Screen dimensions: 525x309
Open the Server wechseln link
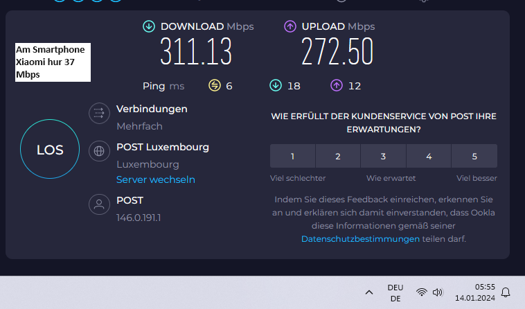coord(156,179)
